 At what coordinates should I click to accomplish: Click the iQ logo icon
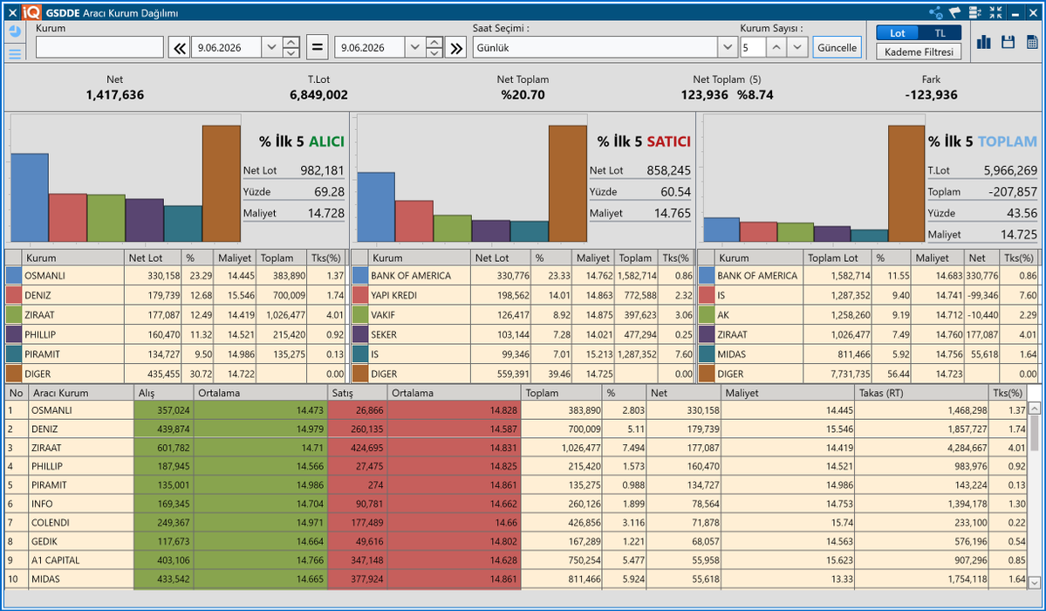pos(31,13)
